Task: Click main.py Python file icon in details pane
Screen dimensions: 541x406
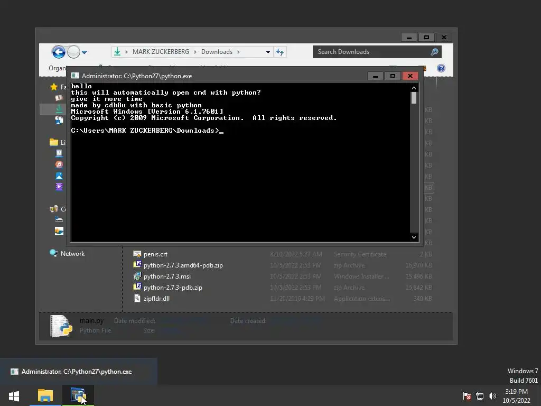Action: point(61,326)
